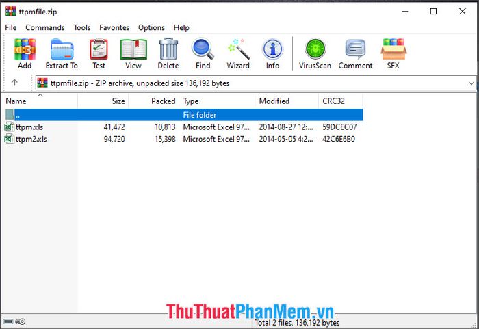The height and width of the screenshot is (329, 479).
Task: Run VirusScan on the archive
Action: coord(315,49)
